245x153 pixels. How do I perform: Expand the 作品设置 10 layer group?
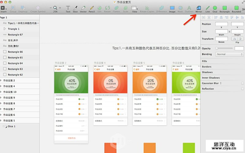pos(1,92)
